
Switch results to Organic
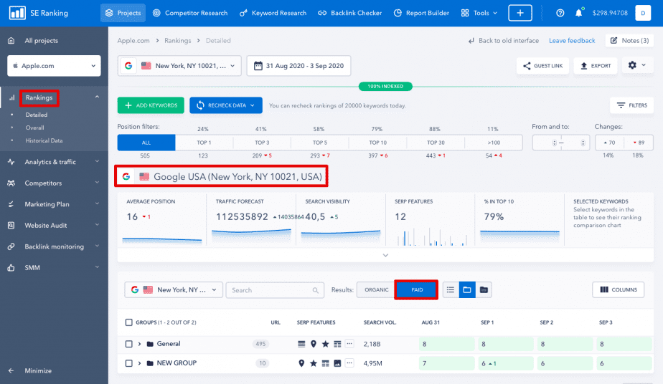376,290
